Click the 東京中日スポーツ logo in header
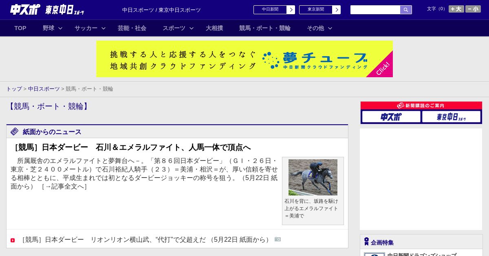 point(65,10)
